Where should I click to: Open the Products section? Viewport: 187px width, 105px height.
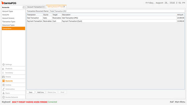tap(13, 69)
